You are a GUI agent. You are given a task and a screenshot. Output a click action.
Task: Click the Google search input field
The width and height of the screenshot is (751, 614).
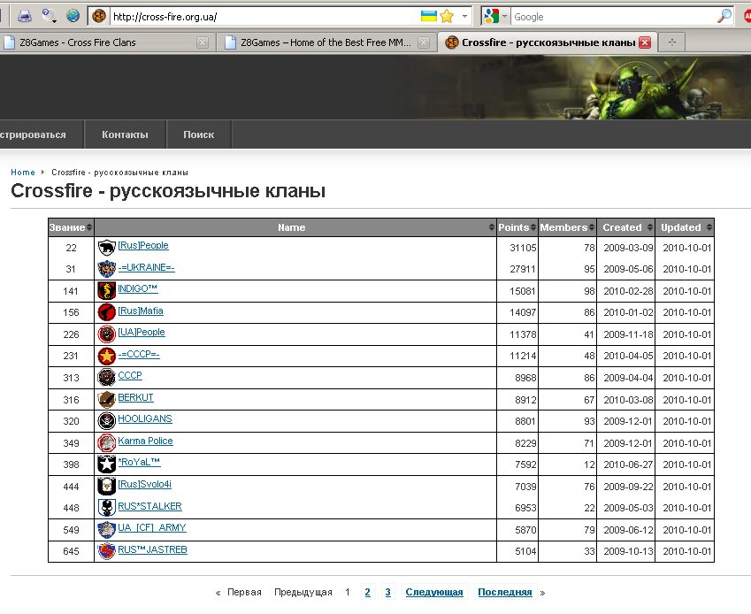613,17
